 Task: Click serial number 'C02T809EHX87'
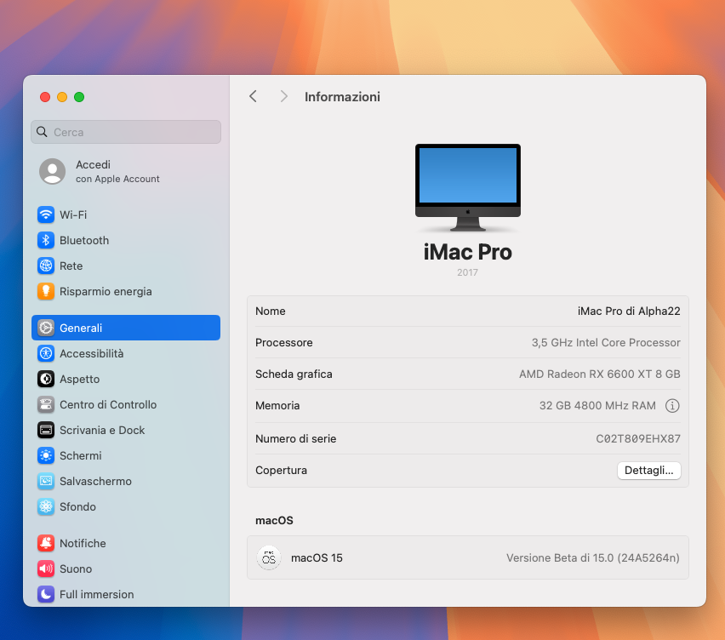click(x=638, y=438)
